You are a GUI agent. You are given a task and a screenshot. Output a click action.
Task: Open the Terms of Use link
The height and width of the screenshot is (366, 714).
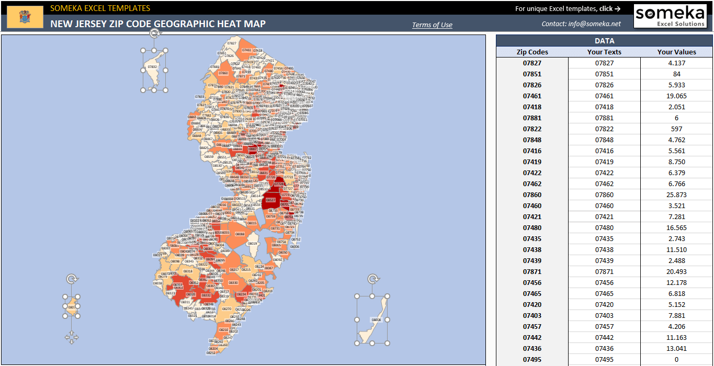coord(432,24)
